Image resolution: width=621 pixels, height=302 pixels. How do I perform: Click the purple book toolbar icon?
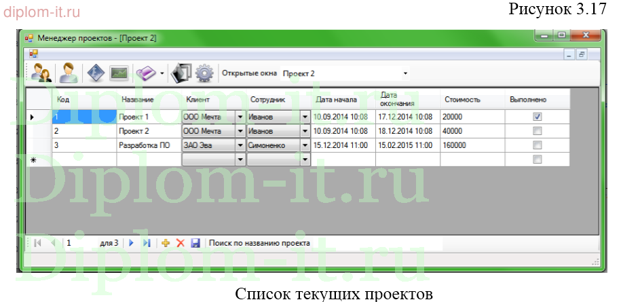point(146,73)
